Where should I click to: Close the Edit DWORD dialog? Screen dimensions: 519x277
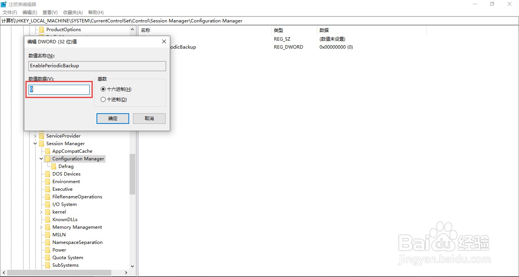coord(164,41)
